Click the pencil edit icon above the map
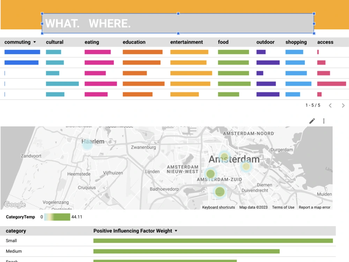This screenshot has height=262, width=349. pyautogui.click(x=312, y=121)
